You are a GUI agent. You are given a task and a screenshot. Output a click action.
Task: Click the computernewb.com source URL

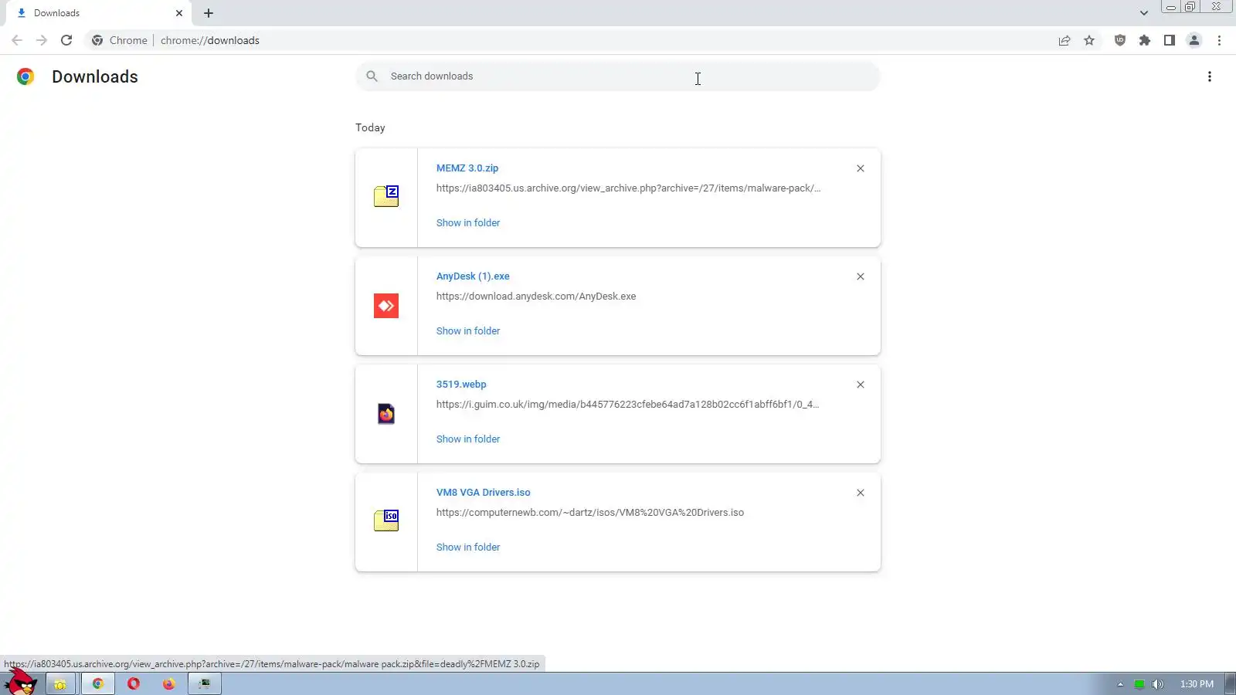[x=590, y=513]
